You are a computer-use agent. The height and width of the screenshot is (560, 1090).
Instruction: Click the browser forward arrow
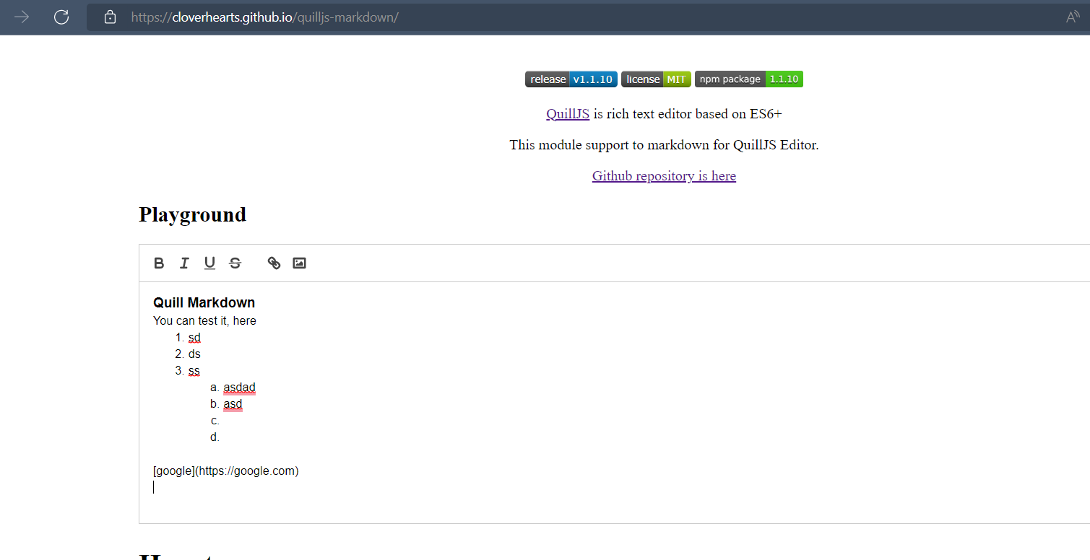[22, 17]
